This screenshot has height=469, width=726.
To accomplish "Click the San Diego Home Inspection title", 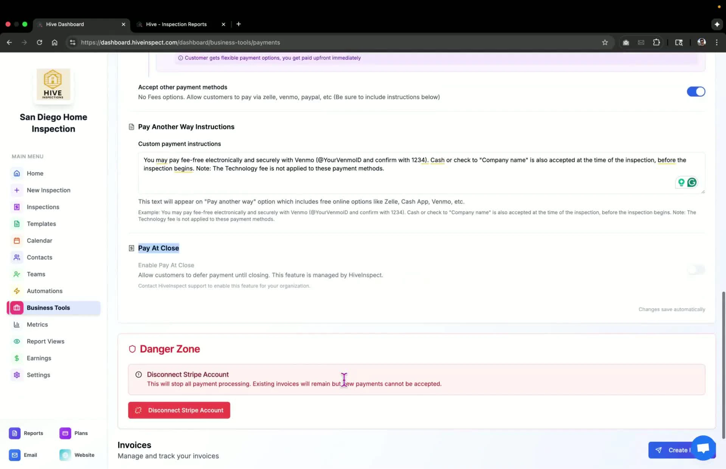I will click(53, 123).
